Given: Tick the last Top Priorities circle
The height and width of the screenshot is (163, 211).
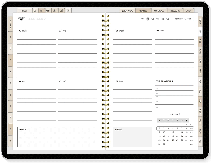Looking at the screenshot, I should (157, 107).
